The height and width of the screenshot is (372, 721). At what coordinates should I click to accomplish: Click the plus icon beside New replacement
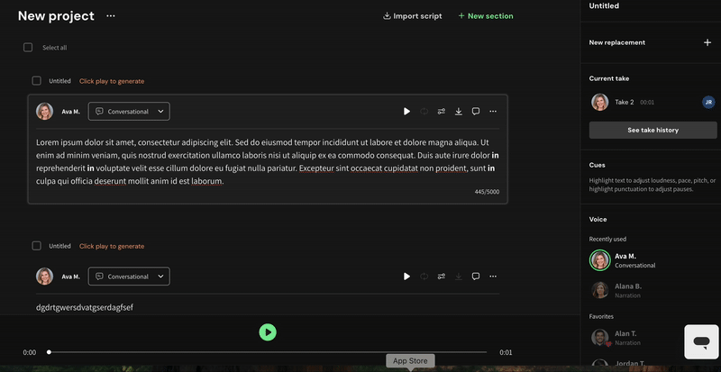707,42
